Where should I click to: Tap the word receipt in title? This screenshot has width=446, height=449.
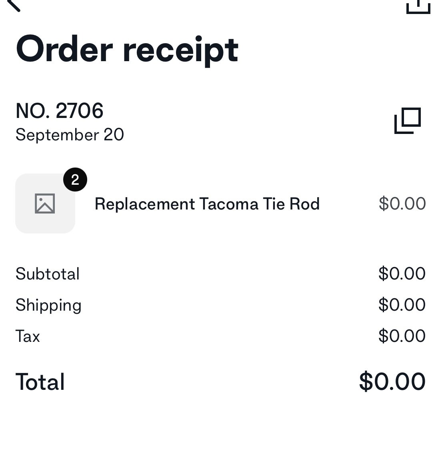click(181, 51)
